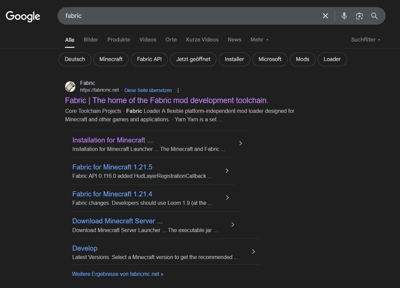Choose the Jetzt geöffnet chip
Viewport: 400px width, 288px height.
193,59
